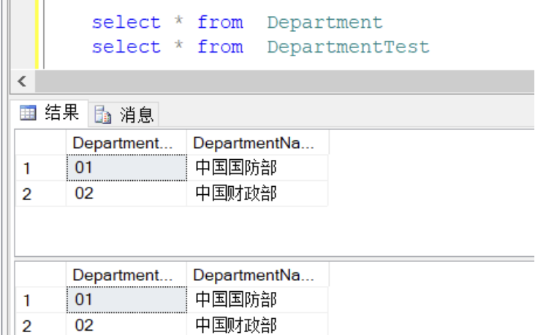The width and height of the screenshot is (557, 335).
Task: Select the 结果 tab label
Action: [61, 113]
